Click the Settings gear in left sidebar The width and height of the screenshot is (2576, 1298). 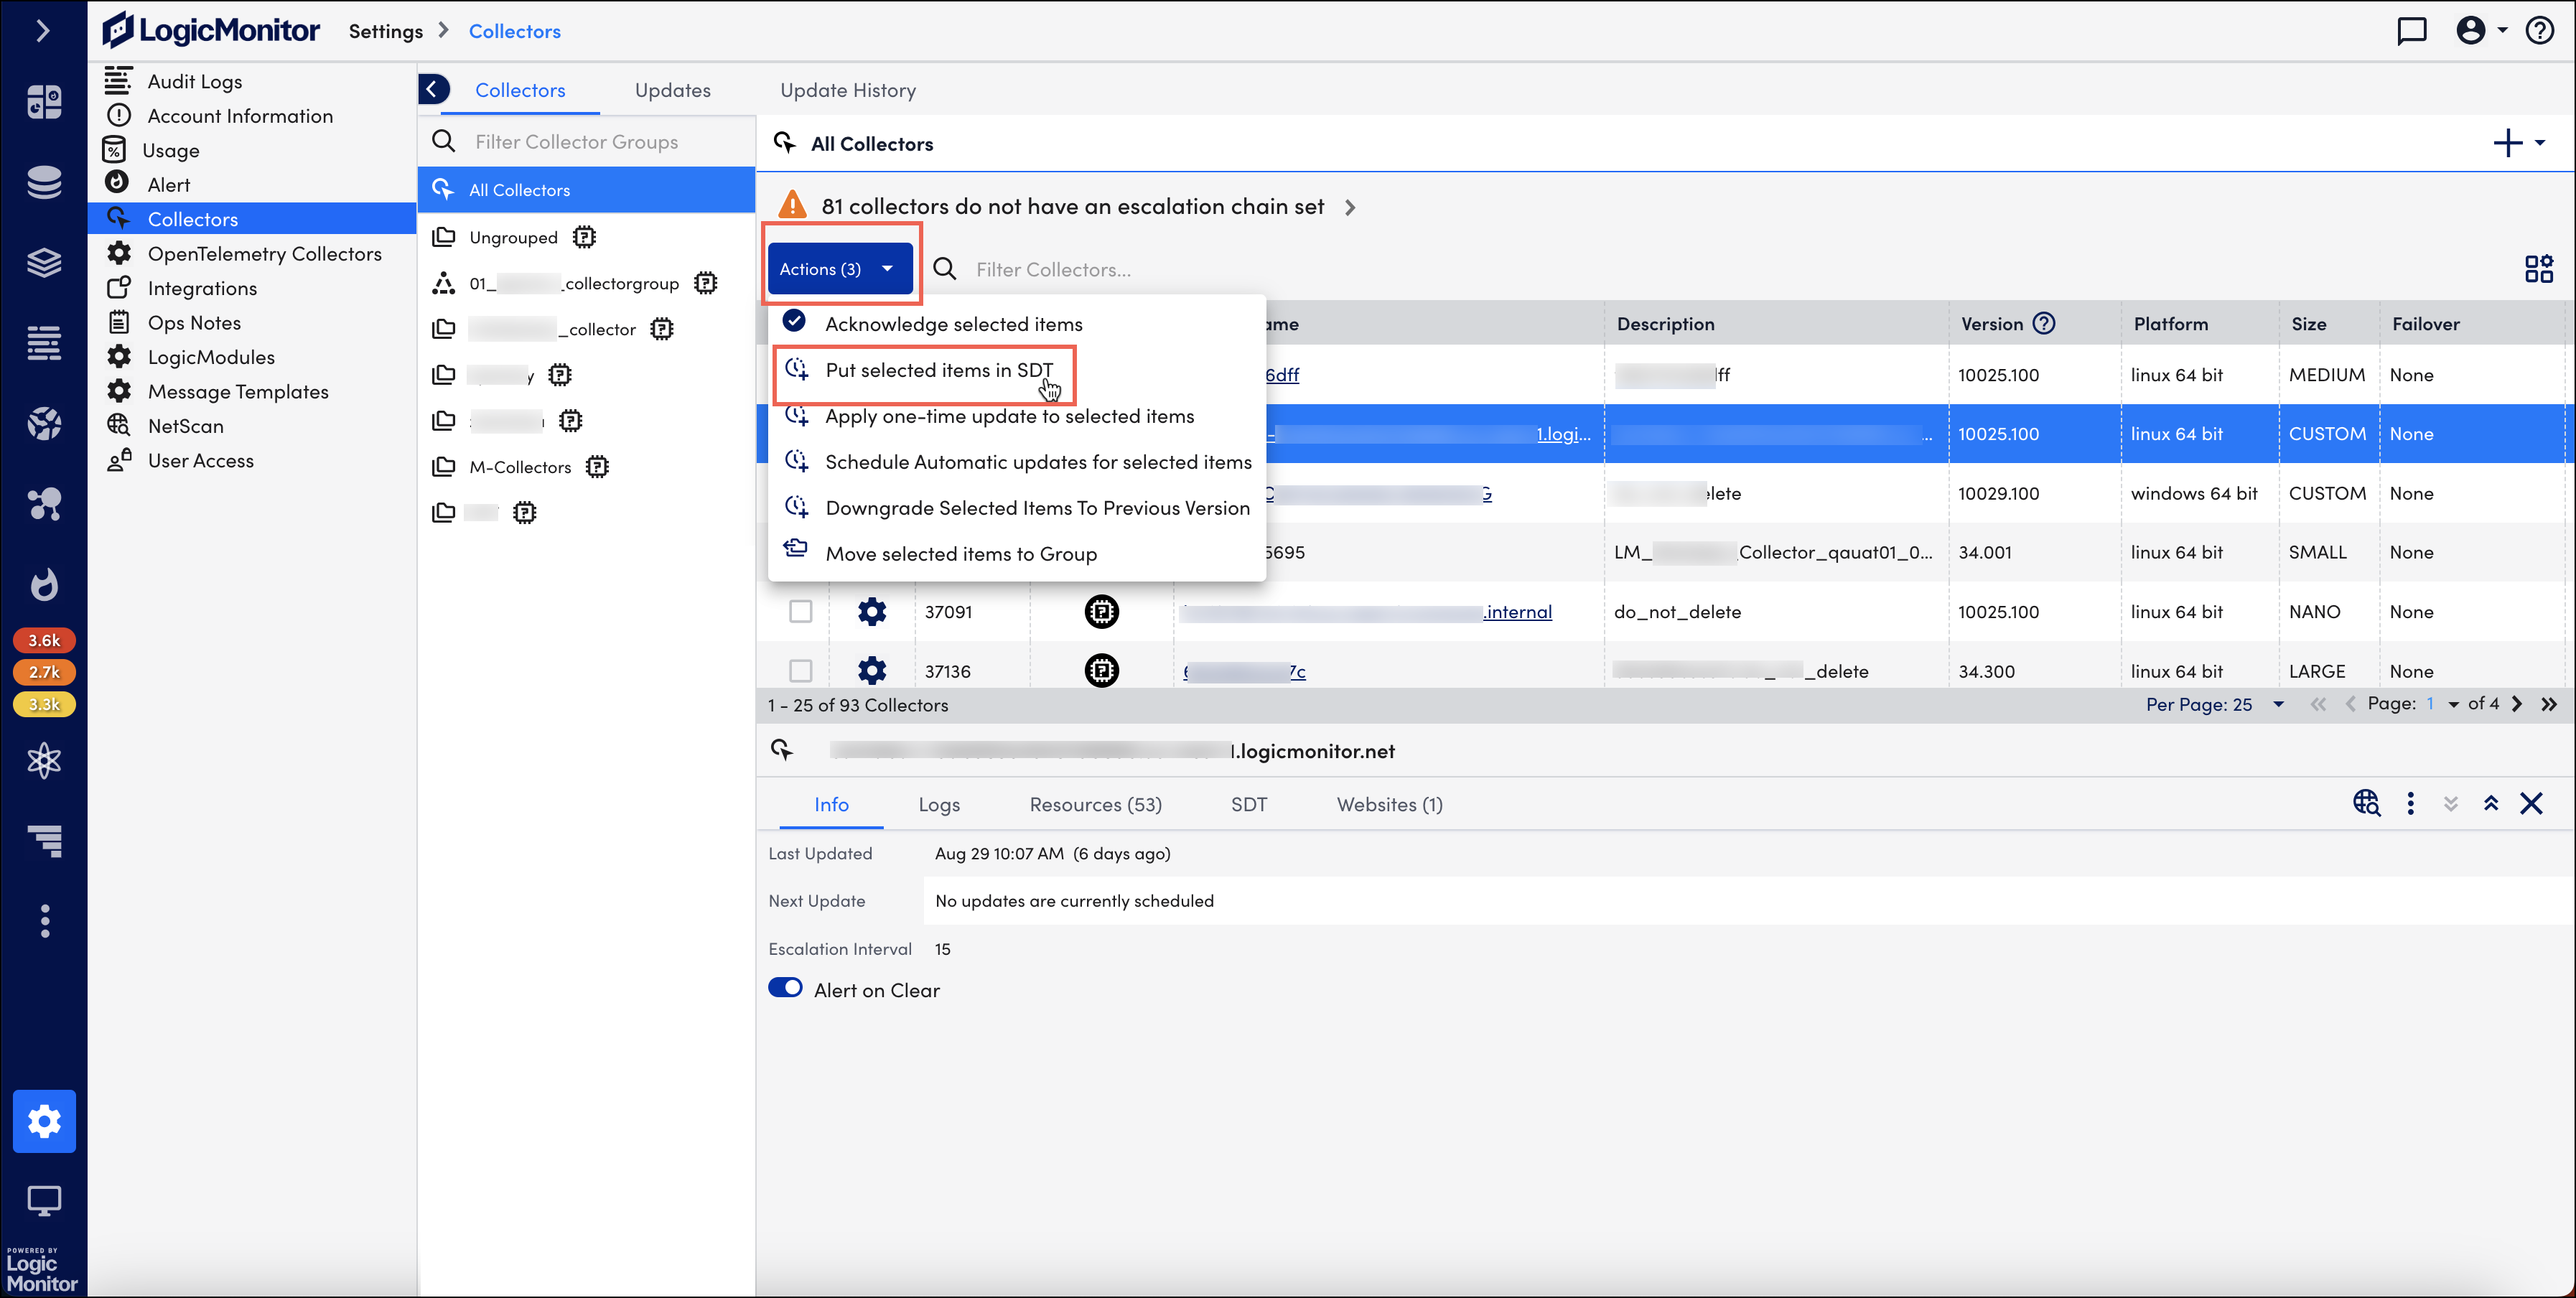(44, 1121)
